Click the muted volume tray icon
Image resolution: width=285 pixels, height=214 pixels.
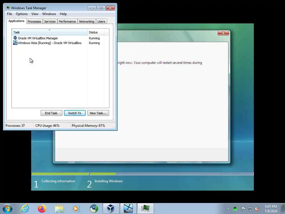click(257, 209)
